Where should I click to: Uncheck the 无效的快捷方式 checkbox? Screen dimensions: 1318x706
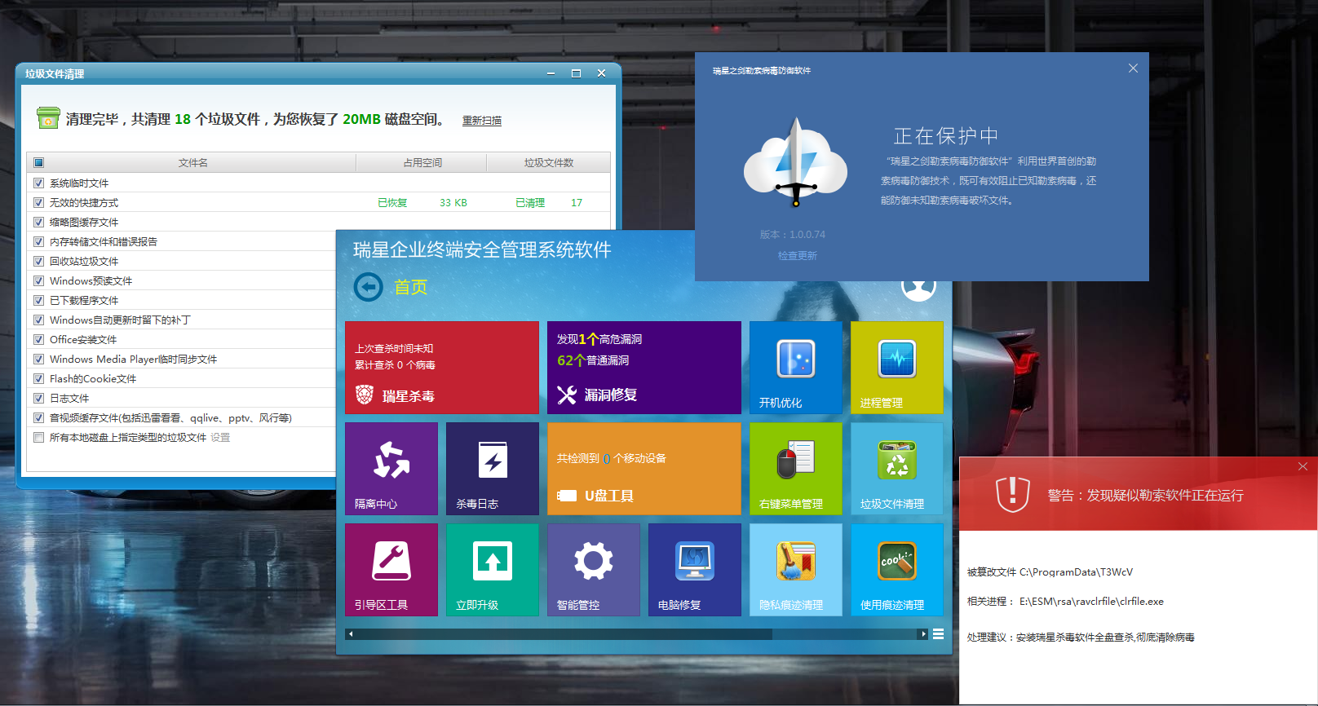pyautogui.click(x=38, y=202)
